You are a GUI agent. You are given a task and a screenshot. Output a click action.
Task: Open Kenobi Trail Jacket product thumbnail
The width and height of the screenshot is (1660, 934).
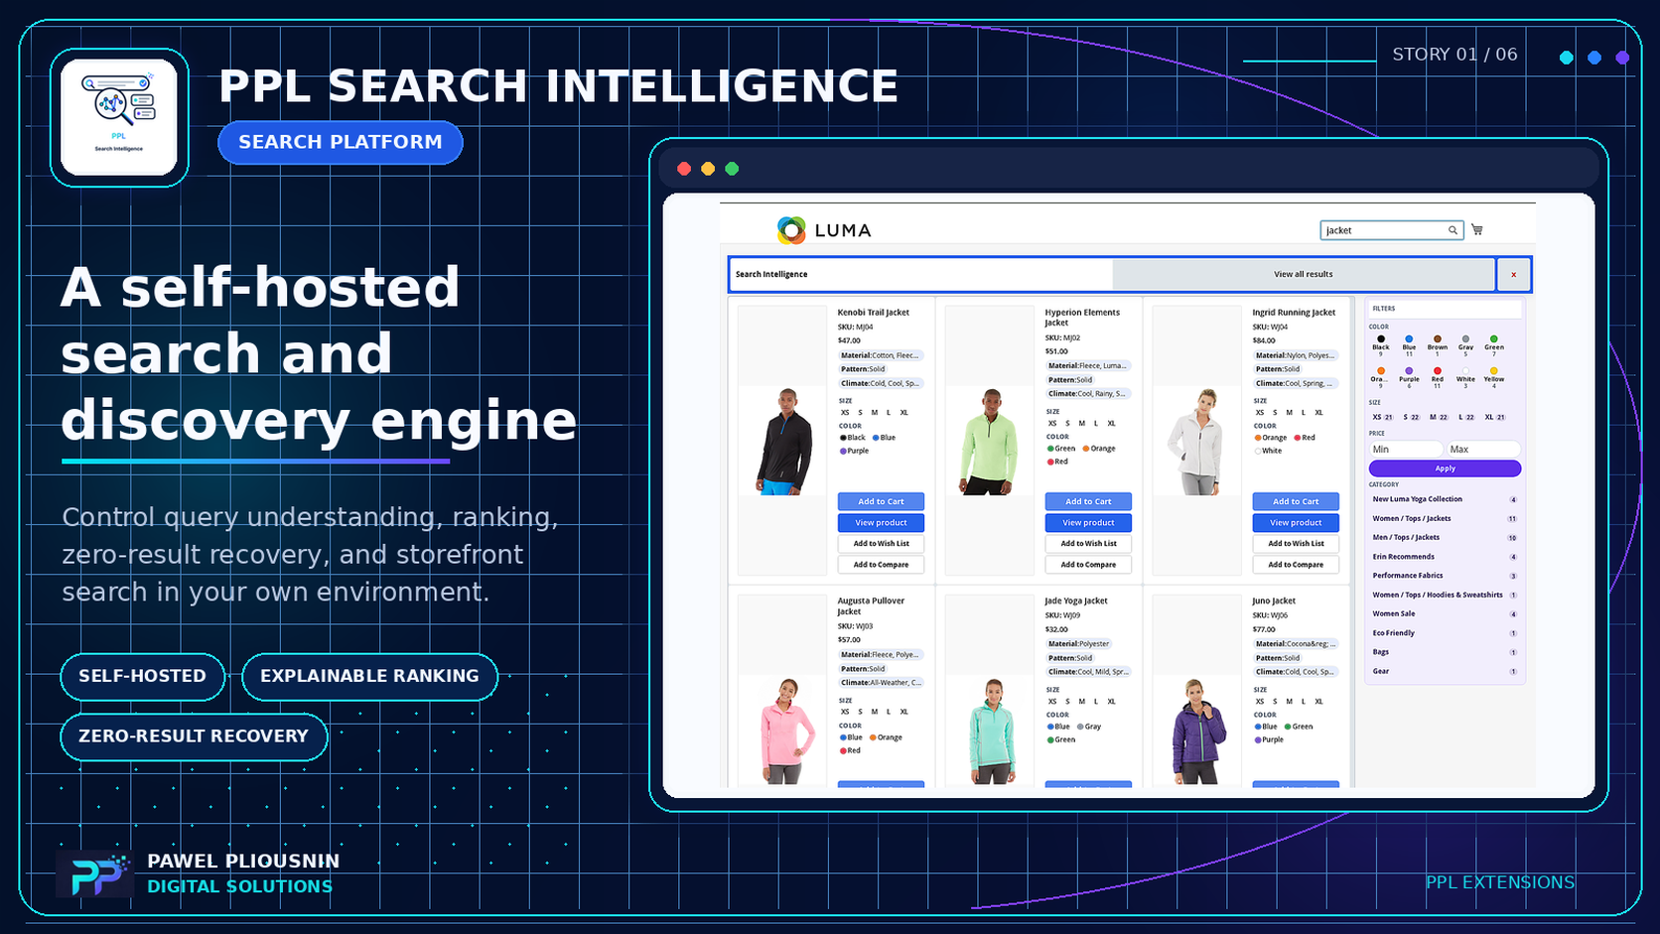click(783, 441)
